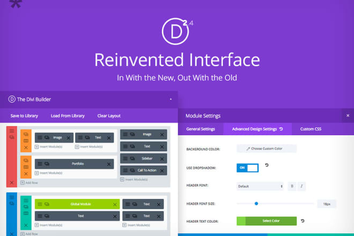Viewport: 354px width, 236px height.
Task: Open settings of Sidebar module
Action: coord(126,159)
